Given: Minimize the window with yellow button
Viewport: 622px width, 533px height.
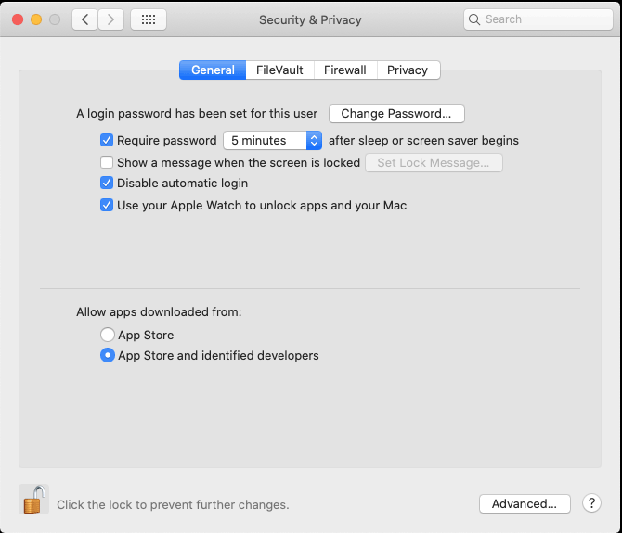Looking at the screenshot, I should coord(36,19).
